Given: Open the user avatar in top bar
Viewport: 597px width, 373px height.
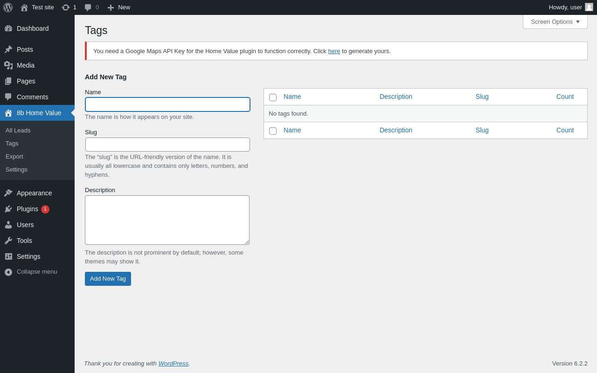Looking at the screenshot, I should [589, 7].
